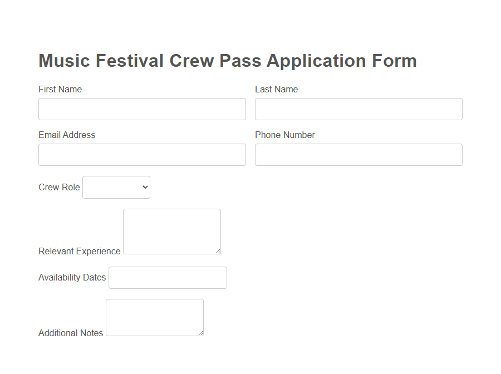The height and width of the screenshot is (374, 501).
Task: Click the Additional Notes label
Action: [x=70, y=333]
